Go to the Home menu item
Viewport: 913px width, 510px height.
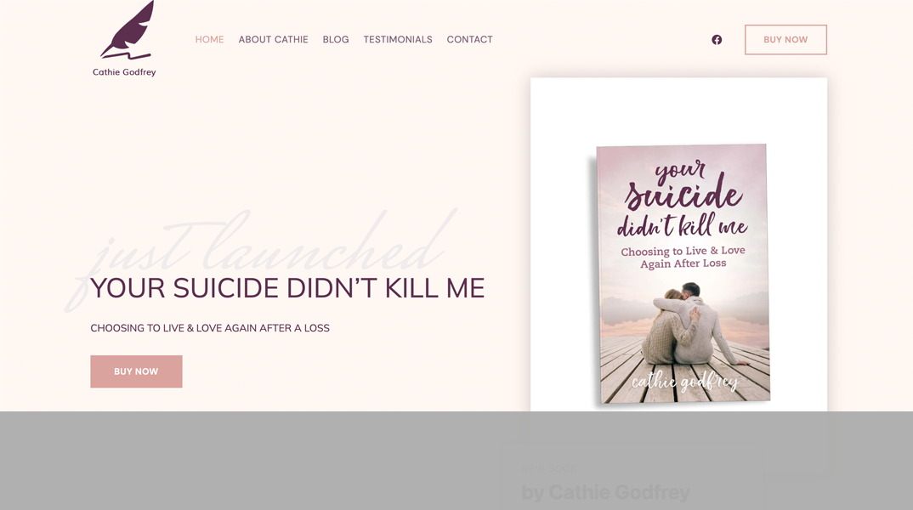coord(210,40)
